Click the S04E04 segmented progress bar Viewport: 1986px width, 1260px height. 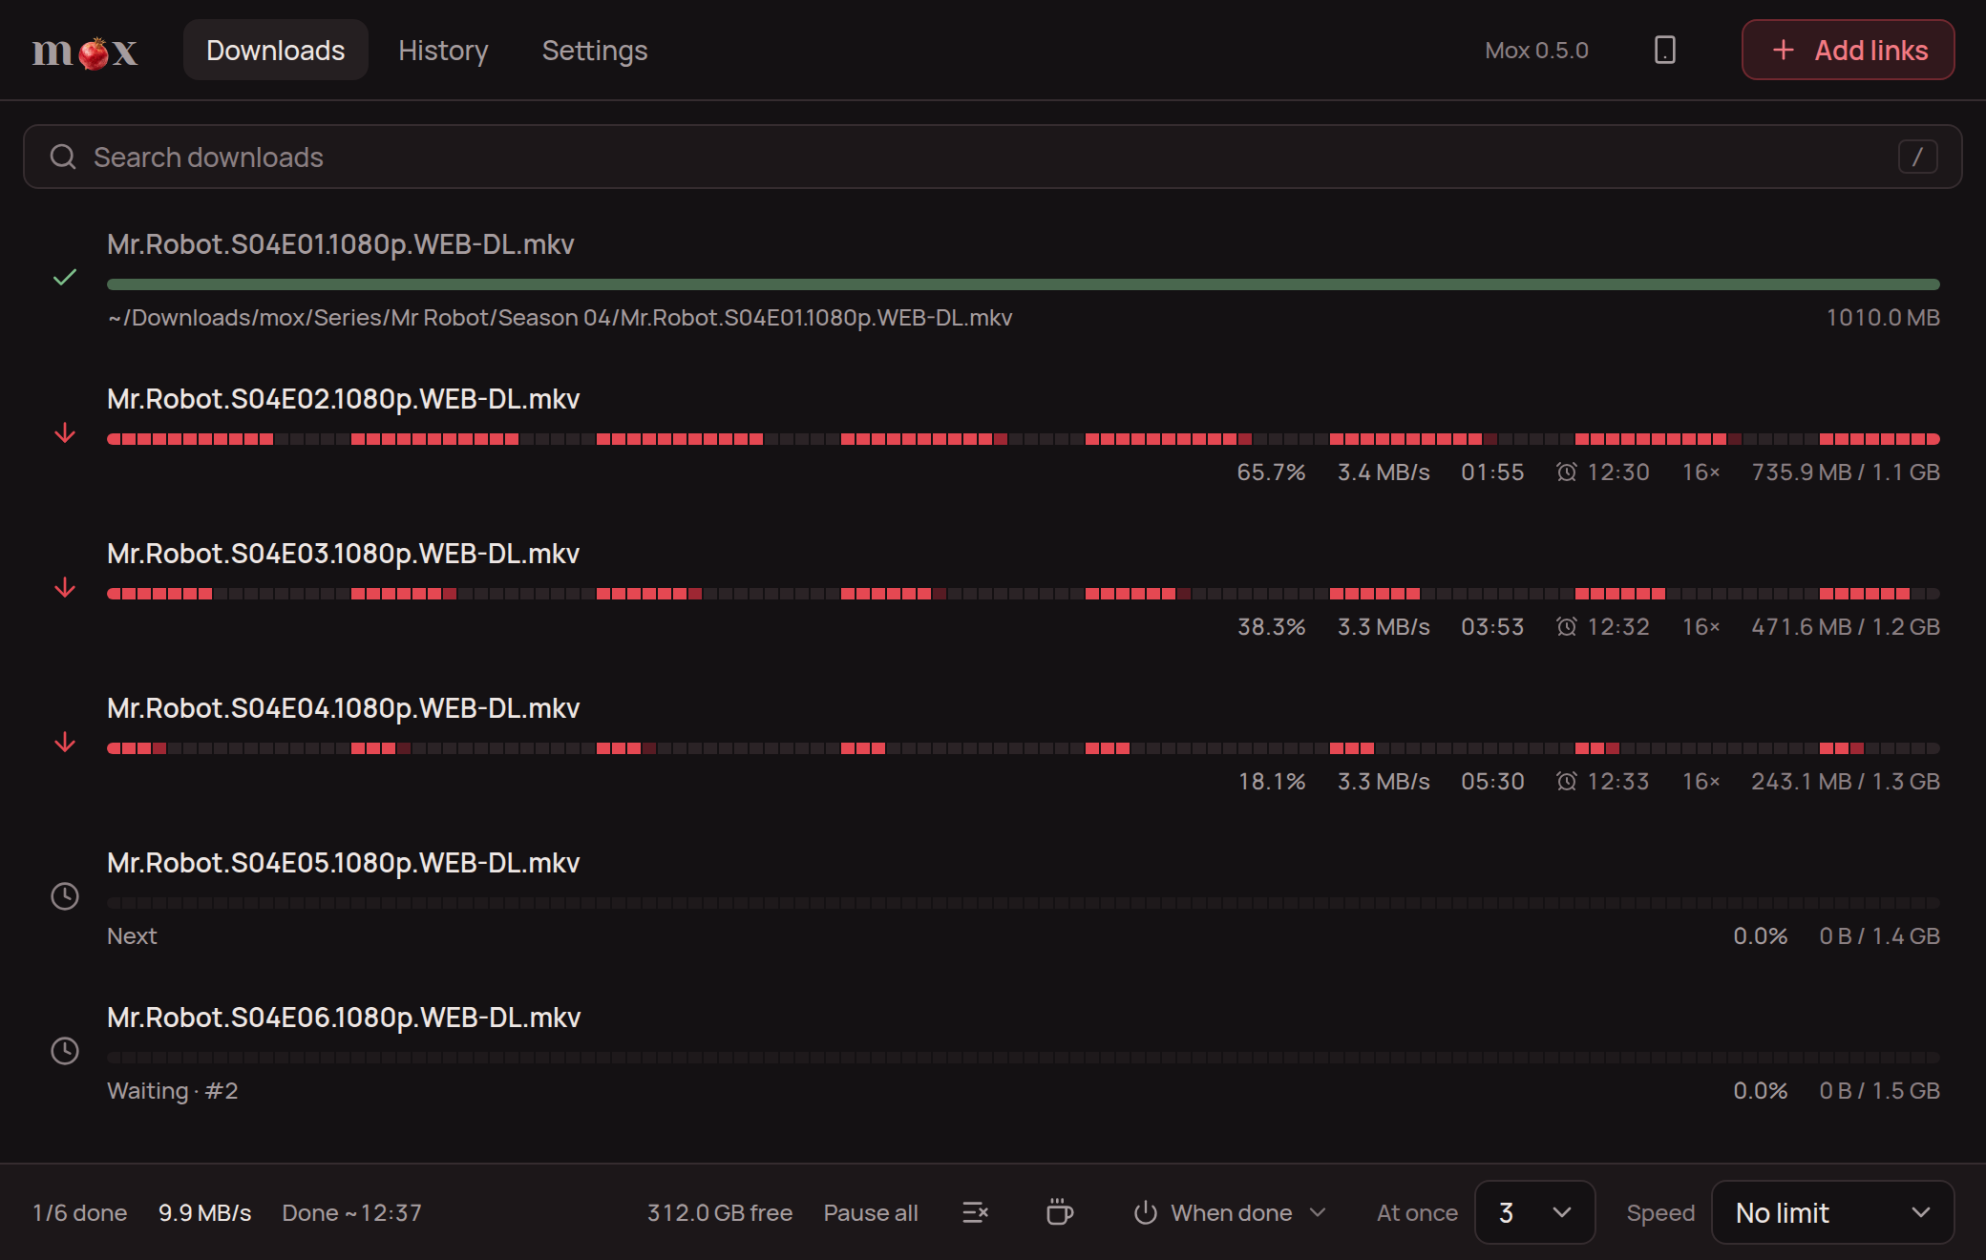1023,748
